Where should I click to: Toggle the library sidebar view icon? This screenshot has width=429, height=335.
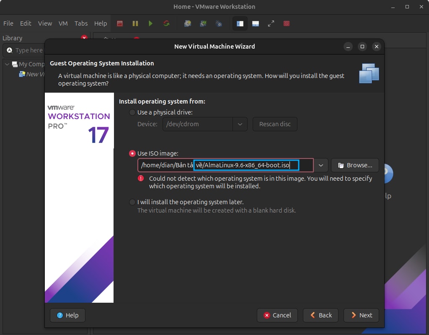pos(240,23)
